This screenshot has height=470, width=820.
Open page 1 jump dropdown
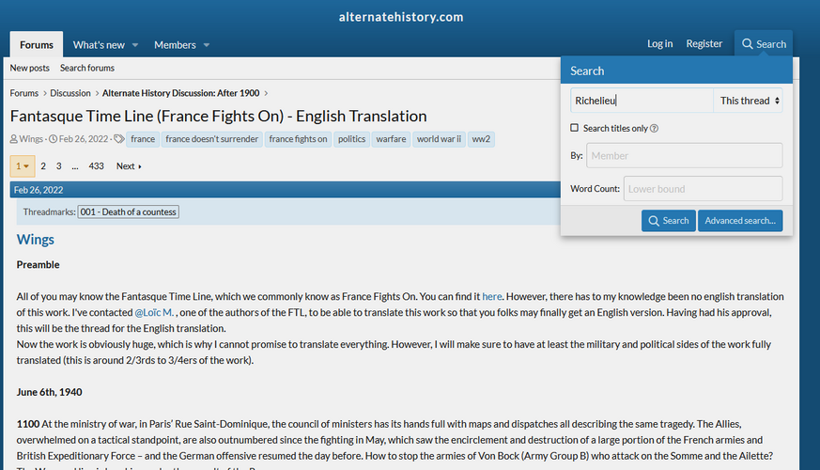(23, 166)
